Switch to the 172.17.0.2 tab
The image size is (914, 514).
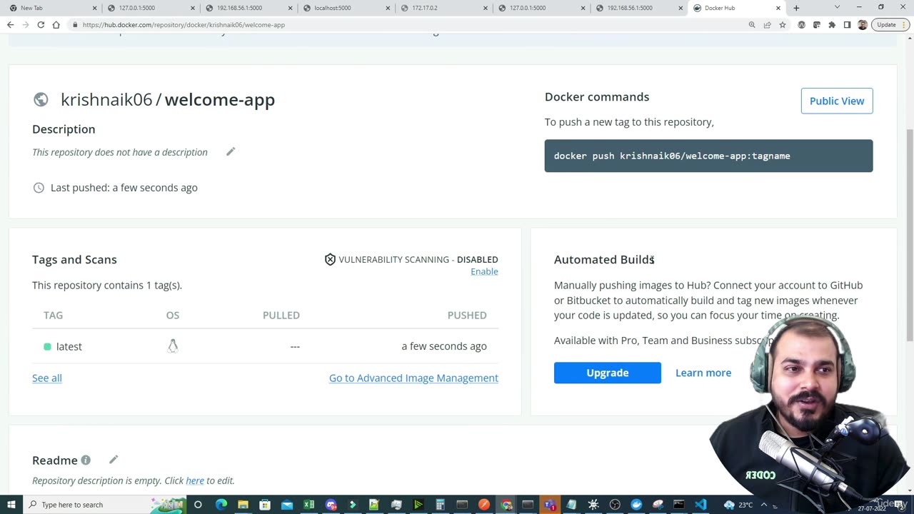[443, 8]
